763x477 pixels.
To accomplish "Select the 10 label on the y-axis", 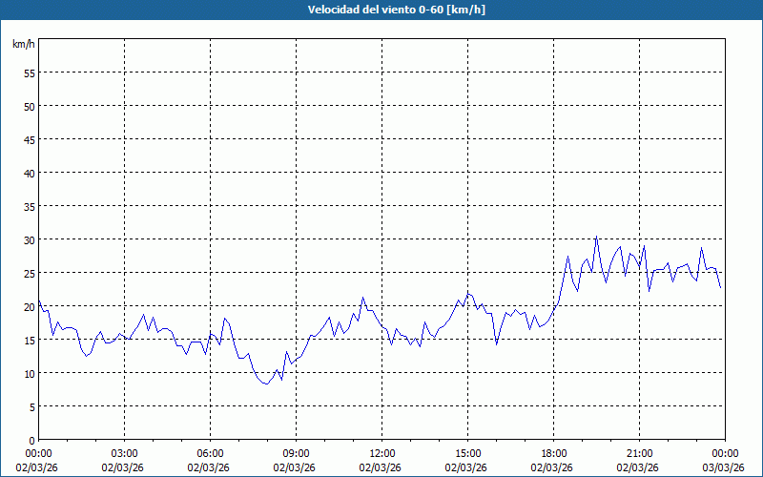I will [29, 373].
